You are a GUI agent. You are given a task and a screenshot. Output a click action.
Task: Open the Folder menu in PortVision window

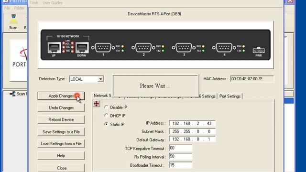[19, 8]
